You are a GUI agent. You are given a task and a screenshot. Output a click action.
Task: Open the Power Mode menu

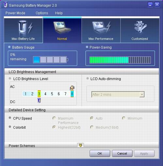tap(15, 13)
